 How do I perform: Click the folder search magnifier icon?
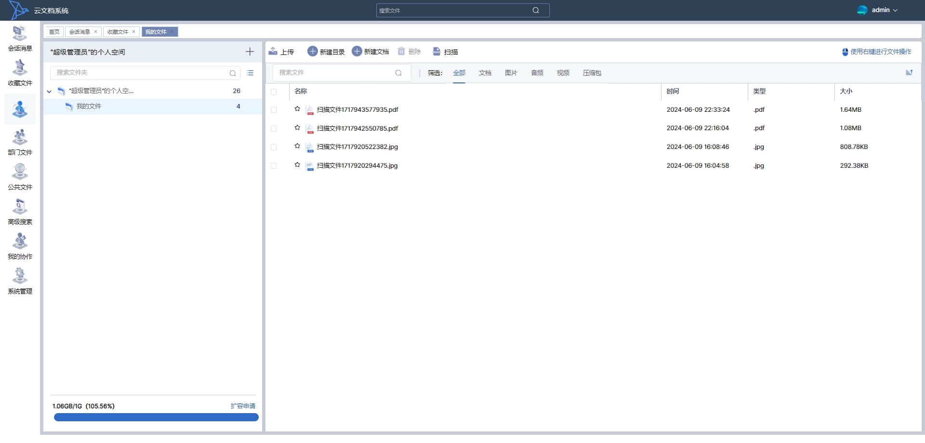[233, 73]
